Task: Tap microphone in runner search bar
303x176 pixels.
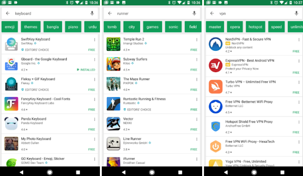Action: point(194,13)
